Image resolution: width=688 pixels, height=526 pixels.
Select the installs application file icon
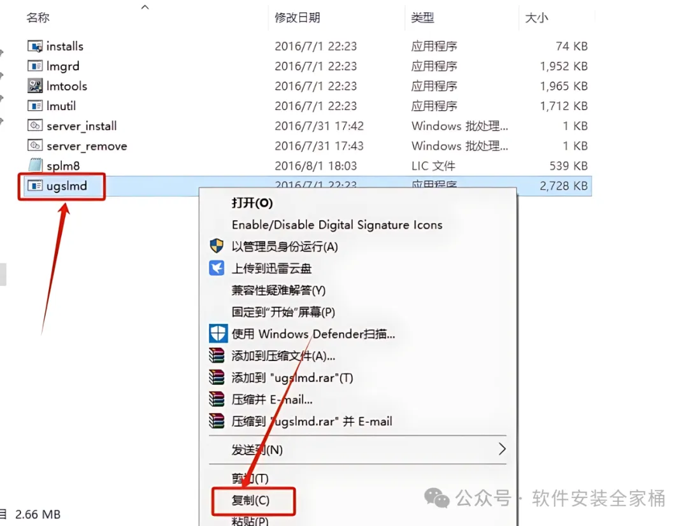35,46
